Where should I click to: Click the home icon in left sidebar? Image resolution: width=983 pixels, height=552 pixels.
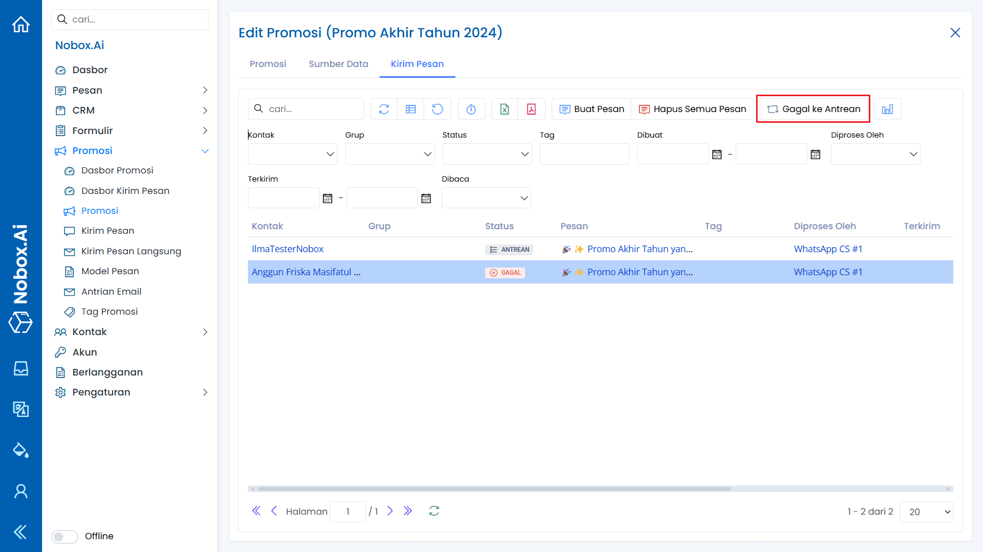point(21,24)
